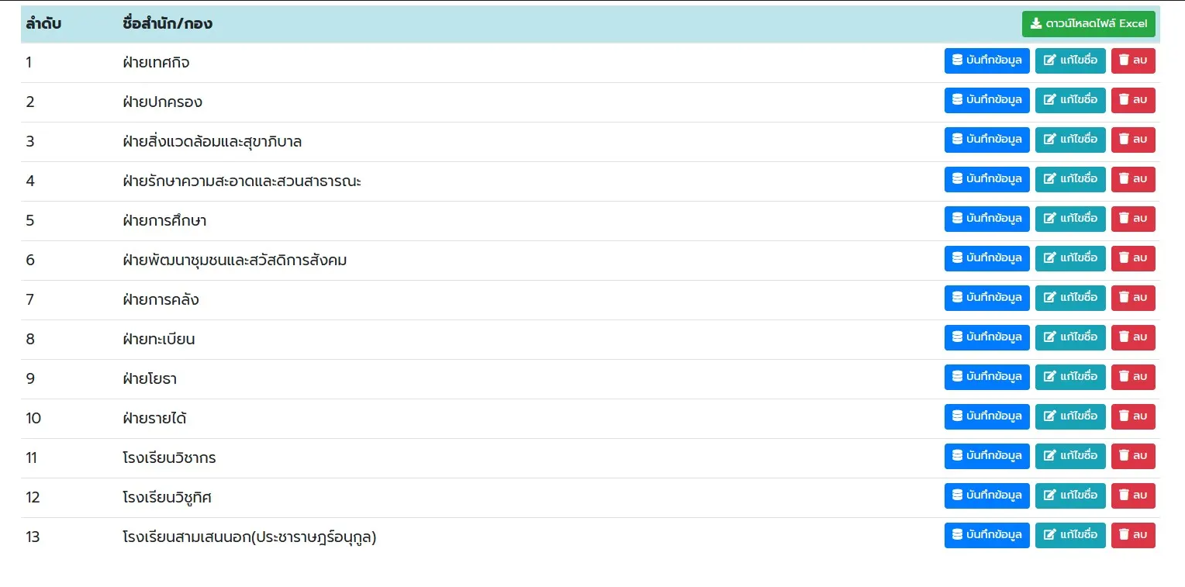Edit name of ฝ่ายการศึกษา
1185x587 pixels.
[1070, 219]
